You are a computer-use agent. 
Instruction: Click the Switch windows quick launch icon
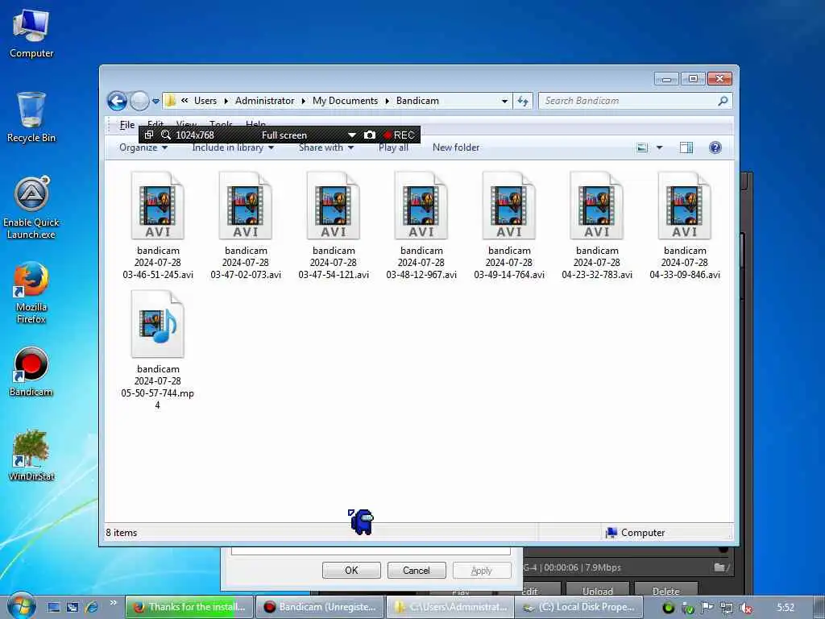click(73, 608)
